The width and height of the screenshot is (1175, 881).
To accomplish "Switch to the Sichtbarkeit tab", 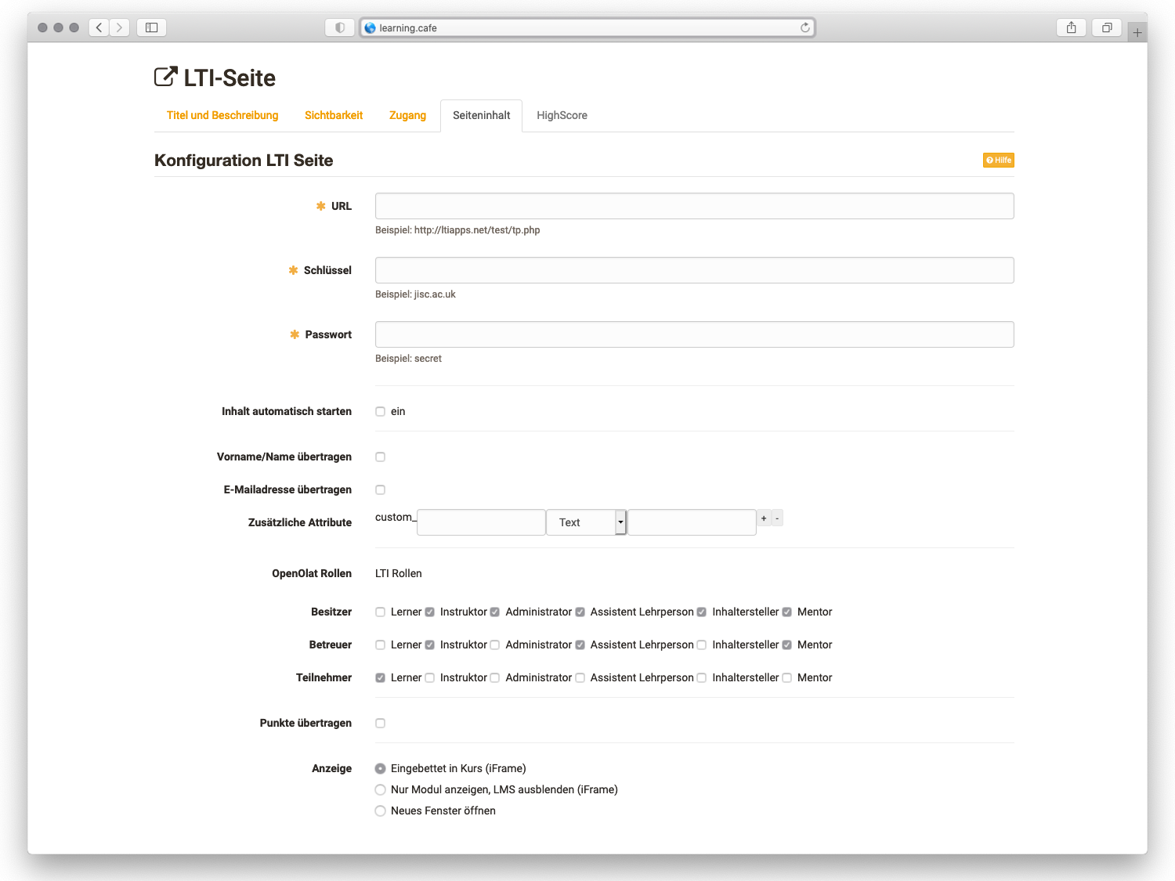I will point(334,115).
